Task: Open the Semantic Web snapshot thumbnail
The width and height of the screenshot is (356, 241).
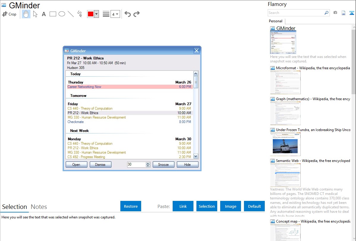Action: 285,175
